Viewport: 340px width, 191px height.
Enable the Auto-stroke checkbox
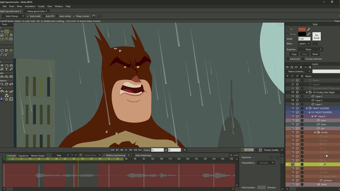pos(57,16)
